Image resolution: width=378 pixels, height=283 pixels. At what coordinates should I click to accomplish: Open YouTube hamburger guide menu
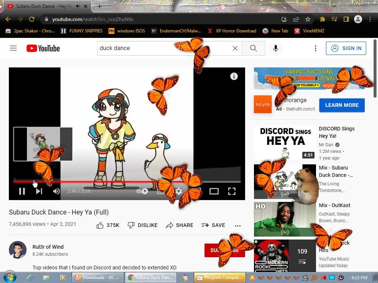[x=13, y=48]
